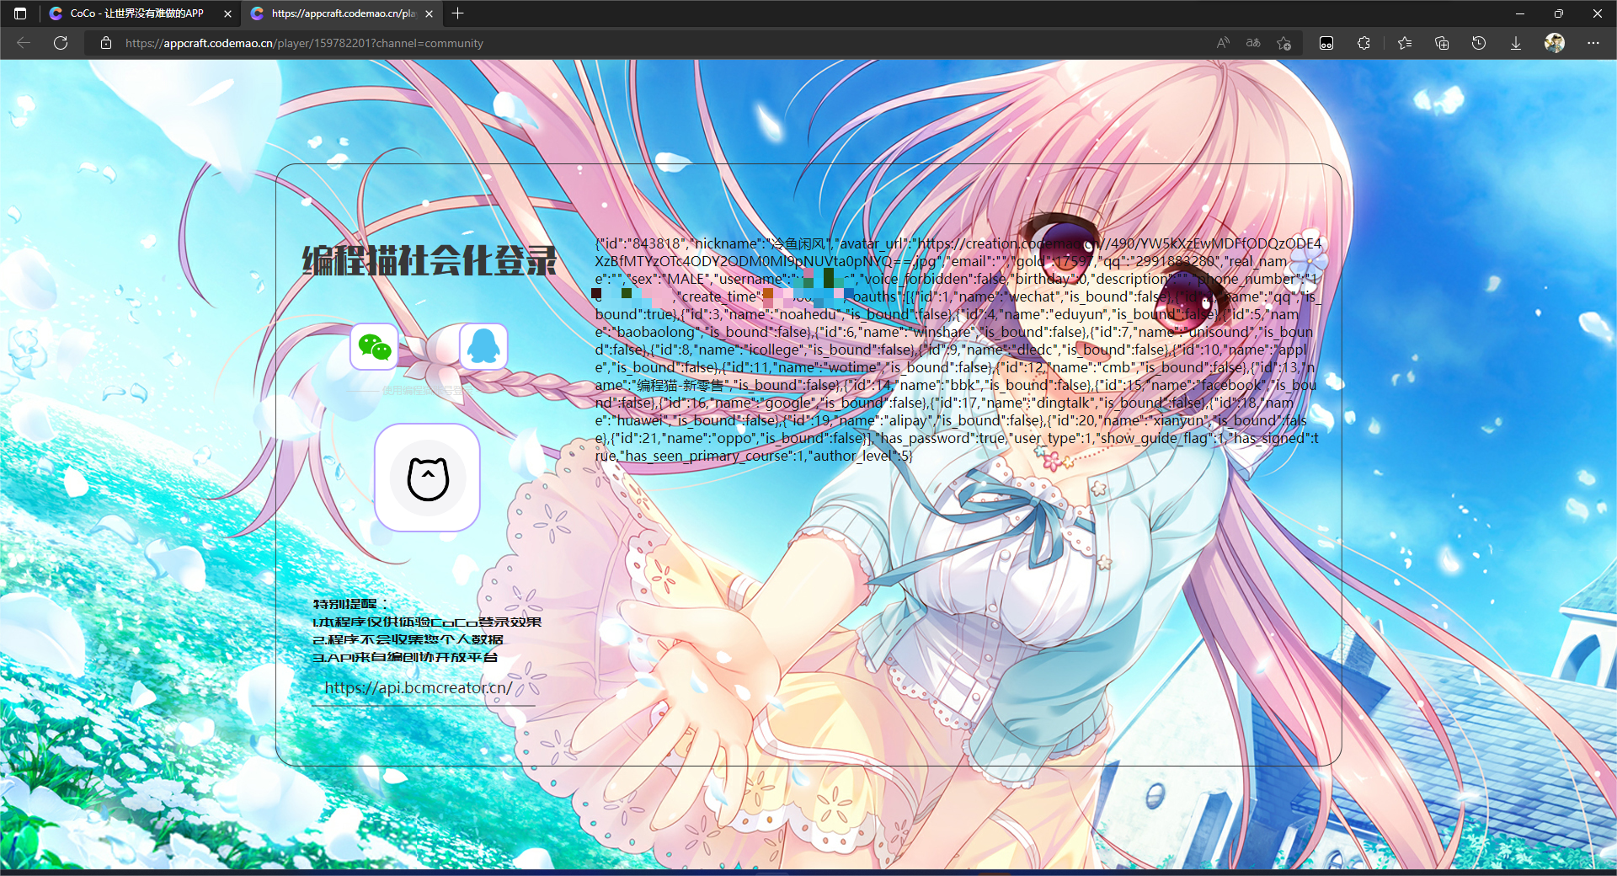Choose the QQ penguin login icon
The image size is (1617, 876).
[483, 346]
